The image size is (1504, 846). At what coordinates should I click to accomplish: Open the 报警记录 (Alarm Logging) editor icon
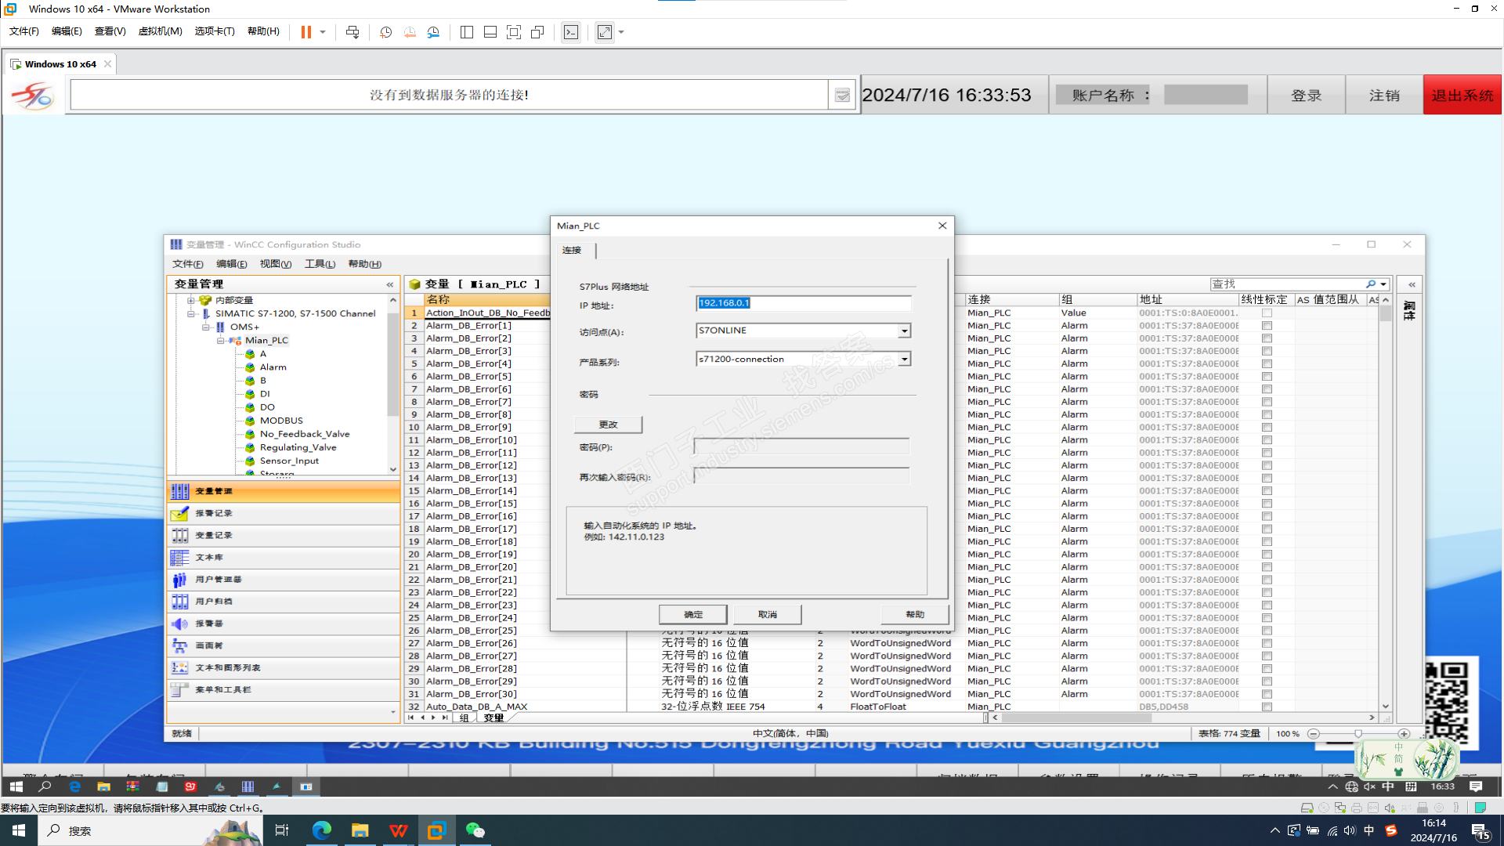click(x=179, y=513)
